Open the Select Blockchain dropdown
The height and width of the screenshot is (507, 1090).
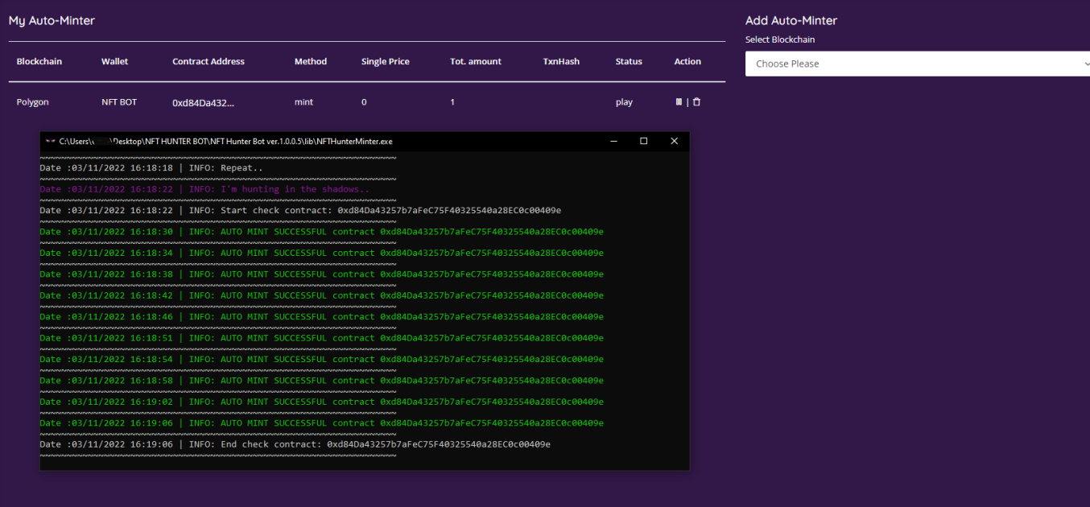(x=918, y=64)
